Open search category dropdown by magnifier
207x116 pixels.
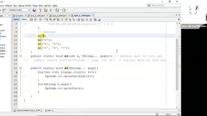(149, 5)
